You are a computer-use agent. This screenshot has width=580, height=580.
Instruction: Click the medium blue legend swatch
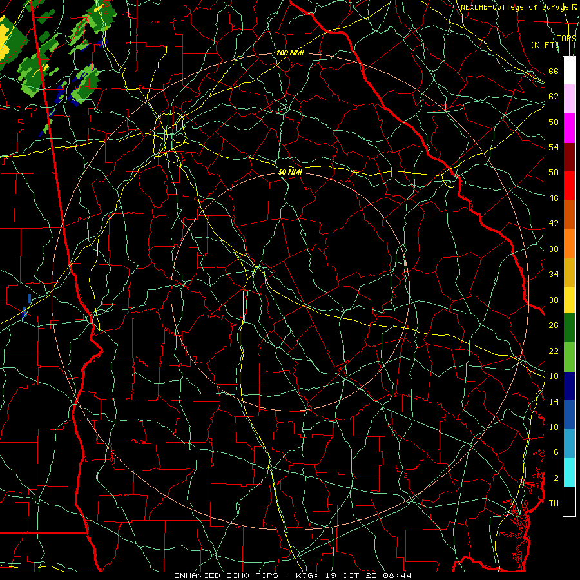click(x=569, y=414)
